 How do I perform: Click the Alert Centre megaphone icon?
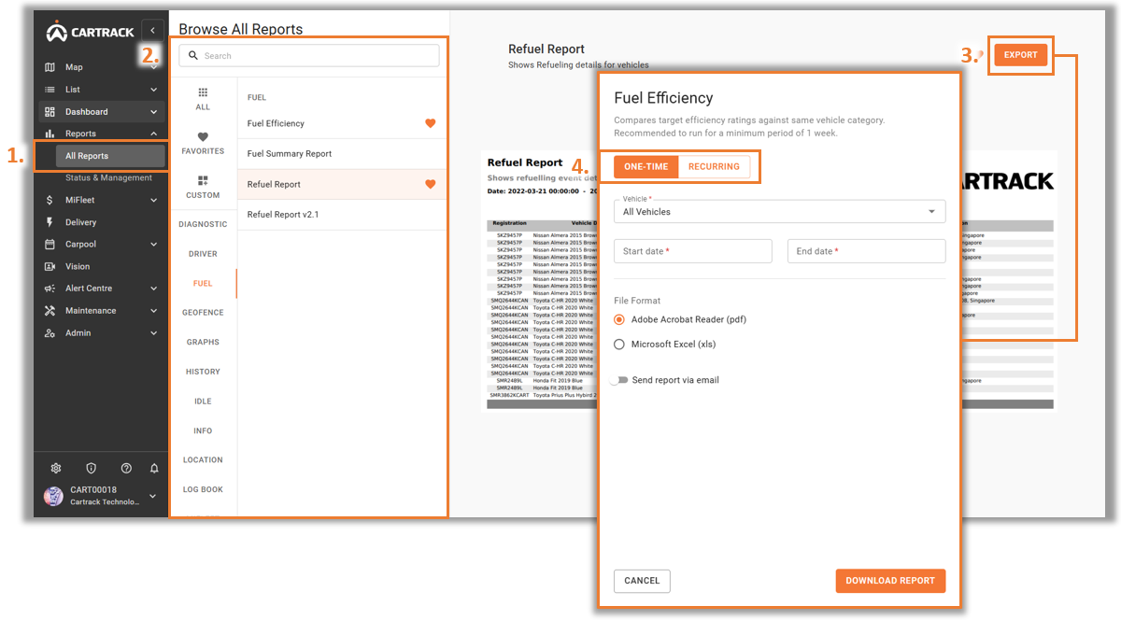50,289
